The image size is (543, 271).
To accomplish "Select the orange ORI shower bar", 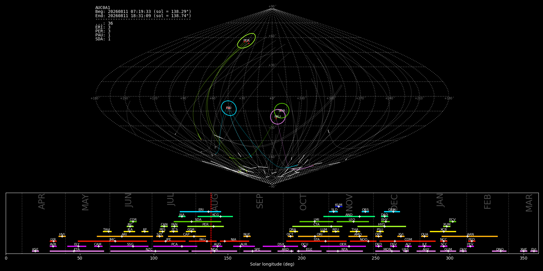I will coord(319,236).
